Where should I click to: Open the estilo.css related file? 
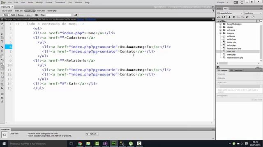tap(18, 11)
